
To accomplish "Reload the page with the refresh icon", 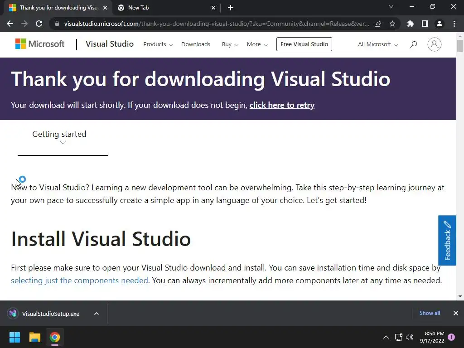I will [39, 24].
